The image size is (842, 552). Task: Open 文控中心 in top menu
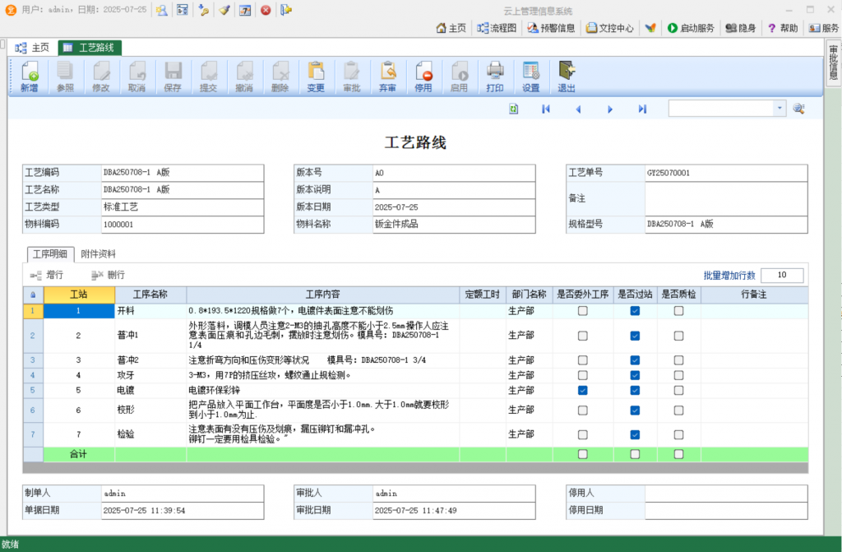[x=610, y=28]
